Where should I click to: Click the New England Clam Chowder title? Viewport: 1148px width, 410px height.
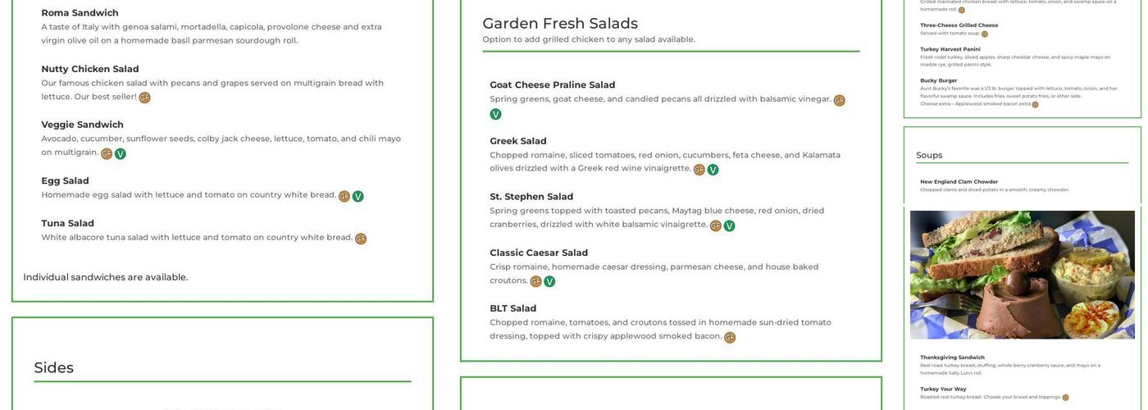click(x=959, y=182)
